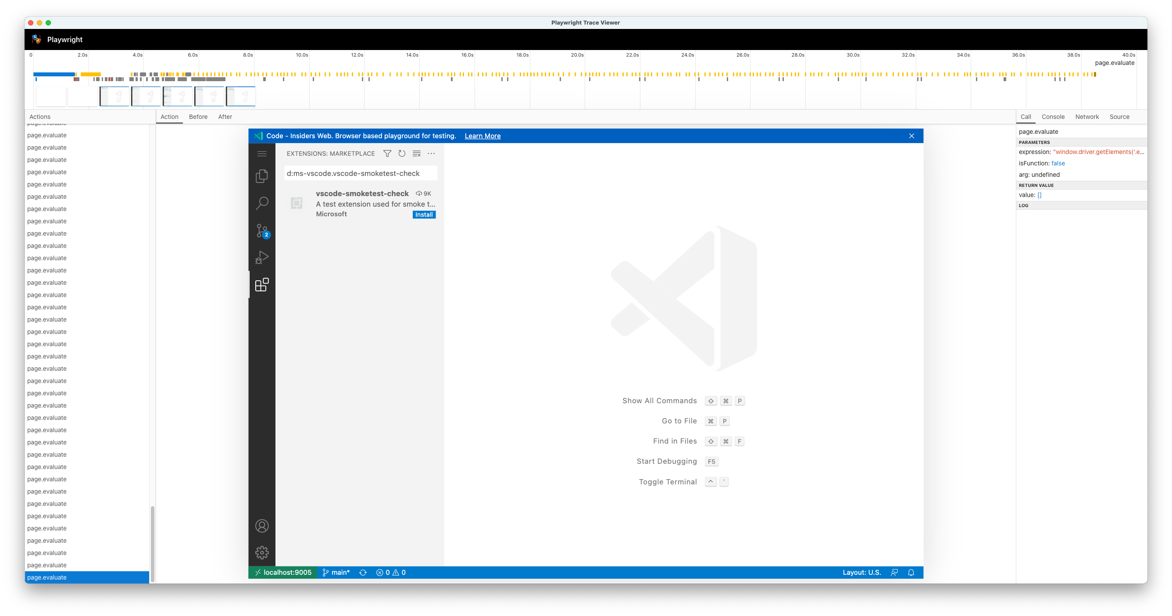Open the Console tab

point(1053,117)
